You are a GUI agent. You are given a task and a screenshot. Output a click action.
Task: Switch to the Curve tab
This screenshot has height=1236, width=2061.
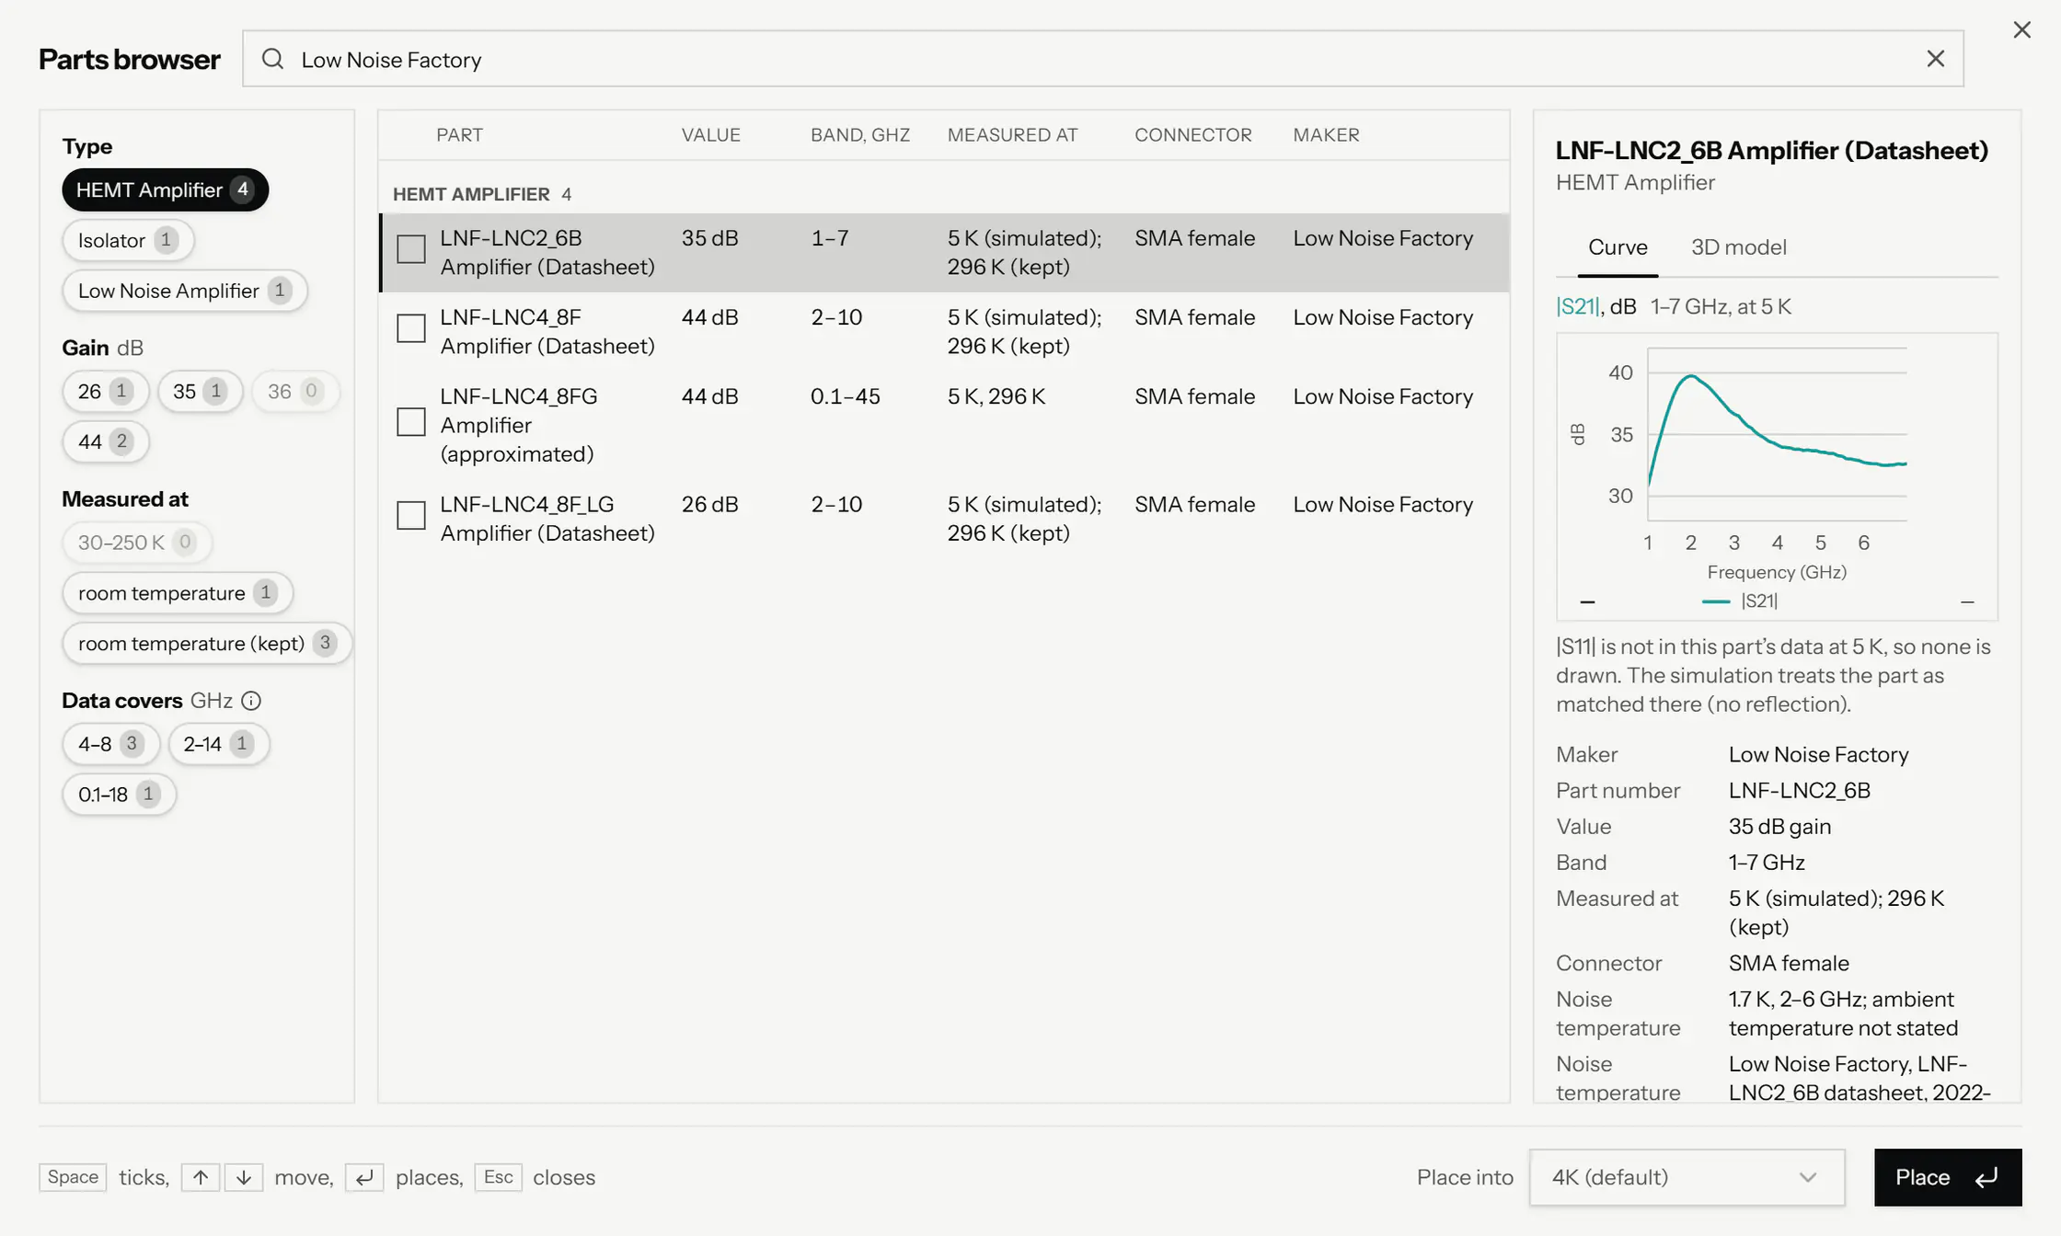pos(1618,246)
